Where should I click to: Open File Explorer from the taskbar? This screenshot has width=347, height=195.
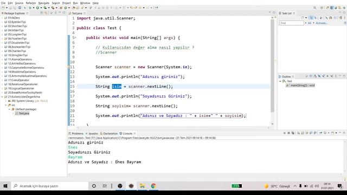pyautogui.click(x=142, y=186)
